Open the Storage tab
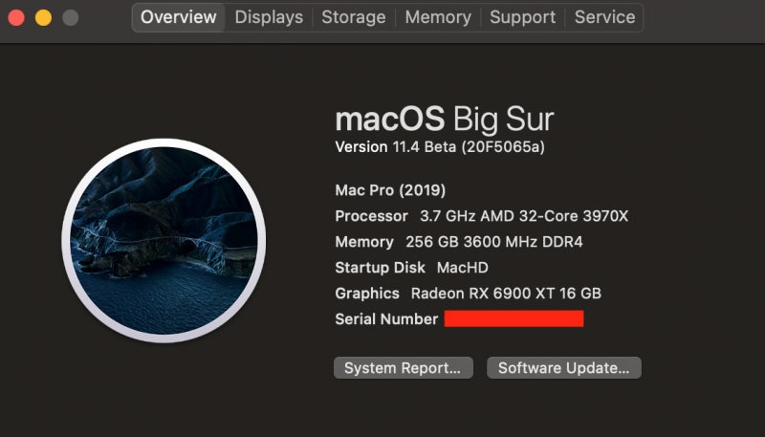The width and height of the screenshot is (765, 437). (x=354, y=17)
